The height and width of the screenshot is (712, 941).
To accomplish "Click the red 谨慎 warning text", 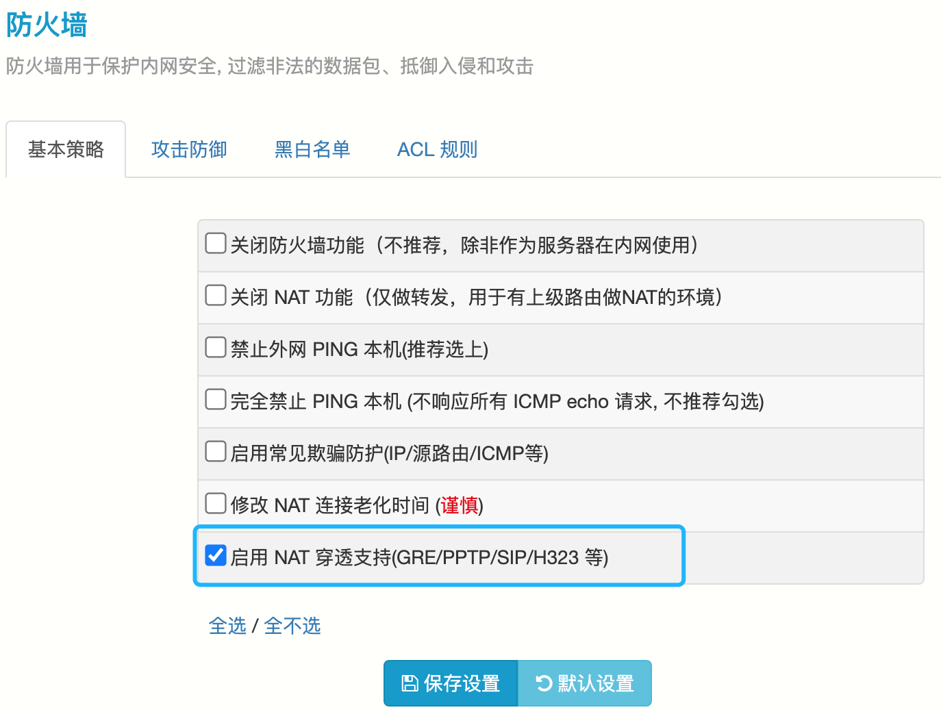I will pyautogui.click(x=460, y=505).
